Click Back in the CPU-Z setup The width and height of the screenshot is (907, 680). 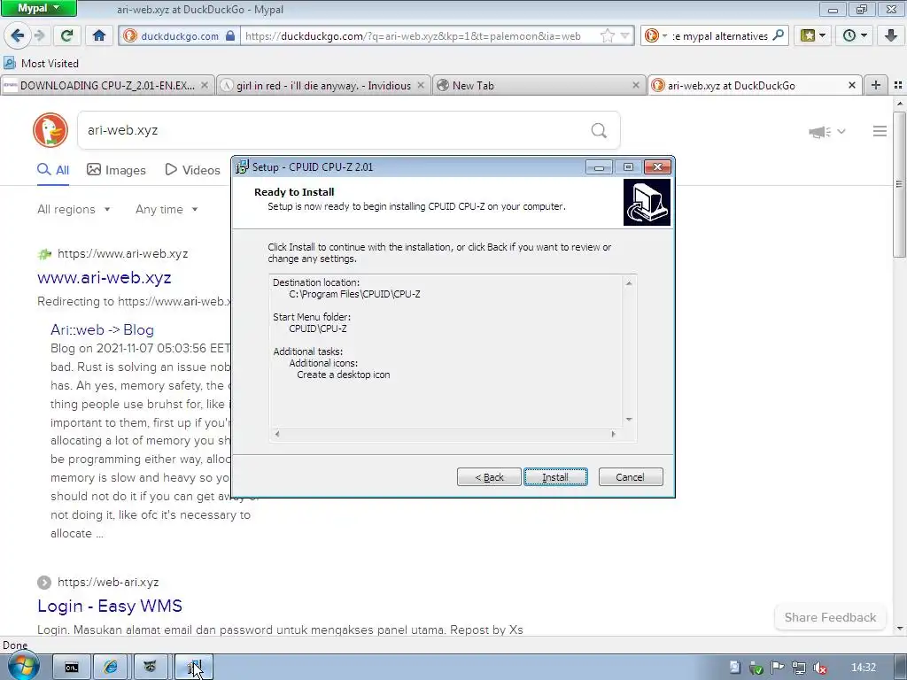point(489,477)
